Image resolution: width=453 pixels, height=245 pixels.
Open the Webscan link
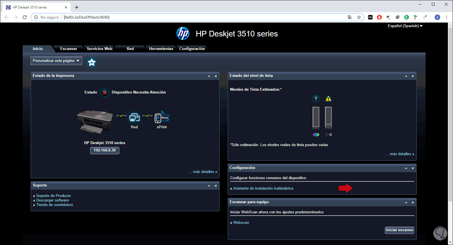(241, 223)
